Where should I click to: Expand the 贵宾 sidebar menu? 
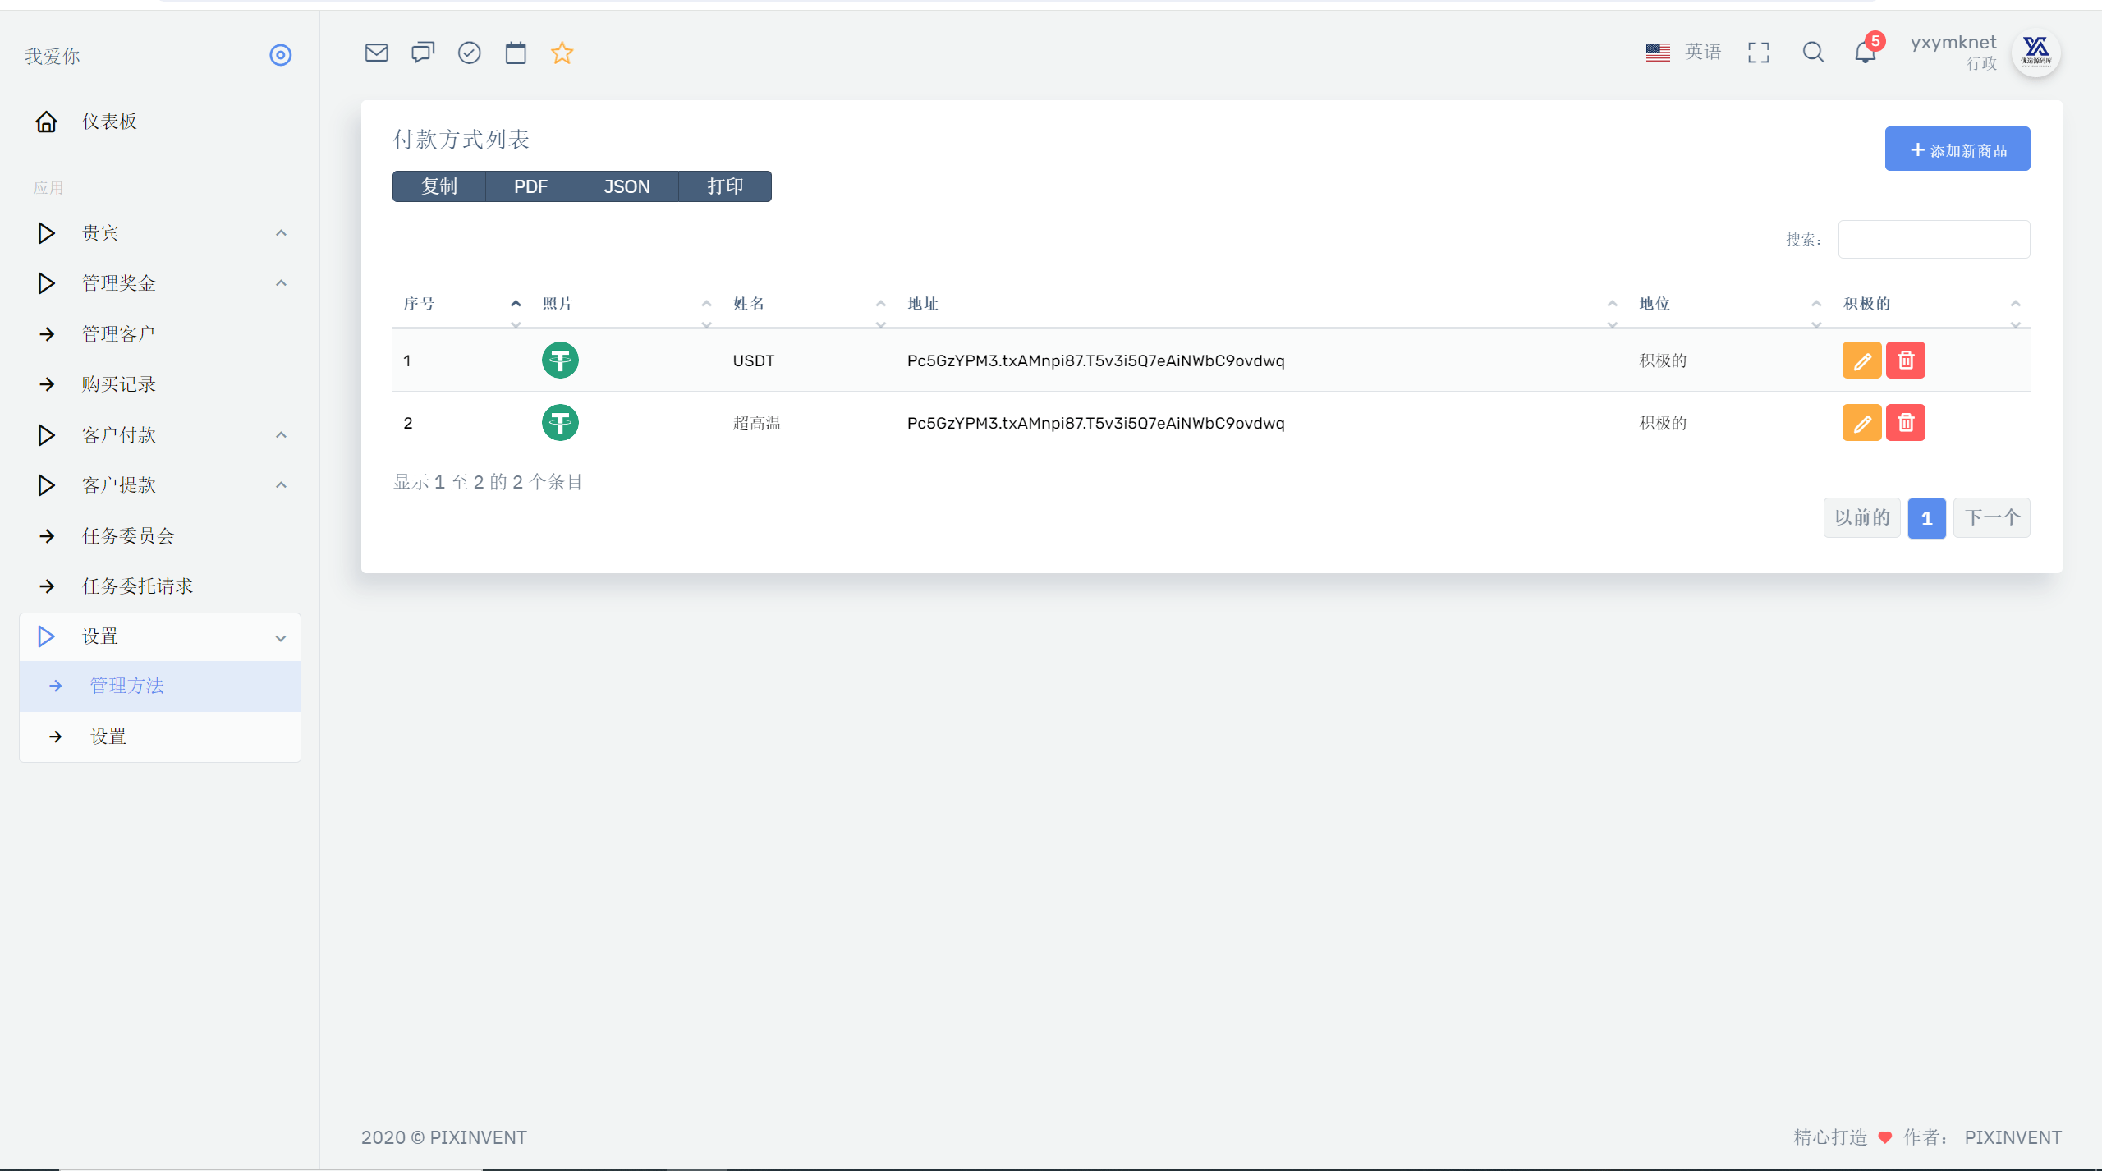click(160, 233)
